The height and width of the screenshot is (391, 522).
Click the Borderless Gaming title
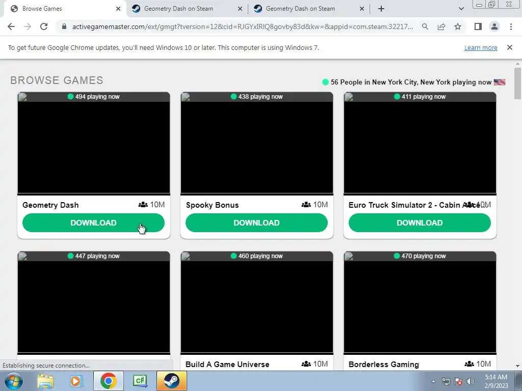point(384,365)
